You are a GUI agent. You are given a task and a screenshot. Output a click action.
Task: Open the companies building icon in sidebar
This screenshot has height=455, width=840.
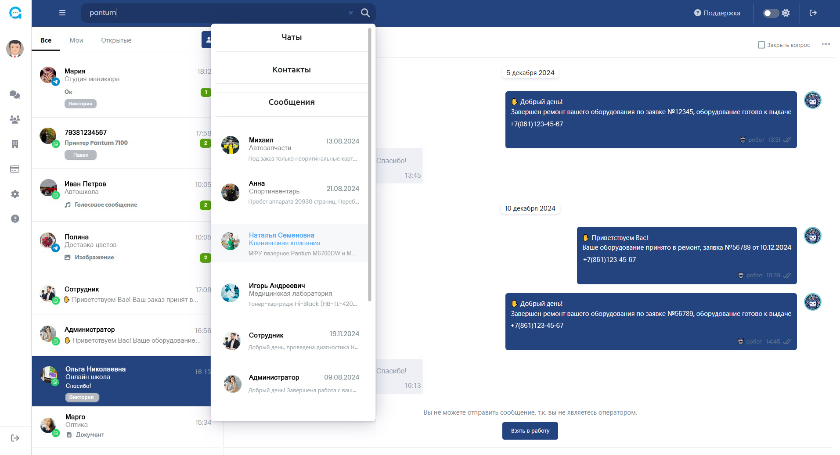point(15,144)
